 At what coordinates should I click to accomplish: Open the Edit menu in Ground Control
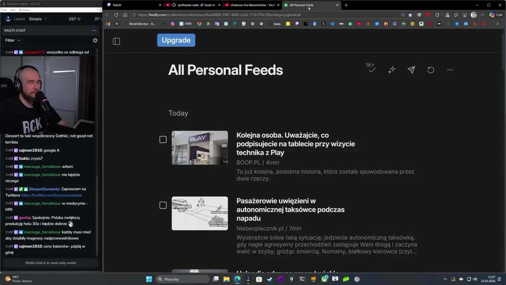point(13,10)
